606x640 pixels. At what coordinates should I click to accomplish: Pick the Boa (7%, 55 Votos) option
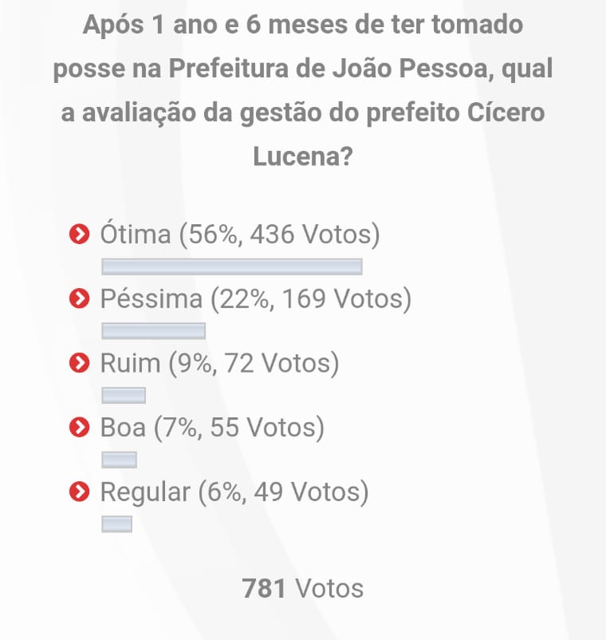(x=212, y=429)
